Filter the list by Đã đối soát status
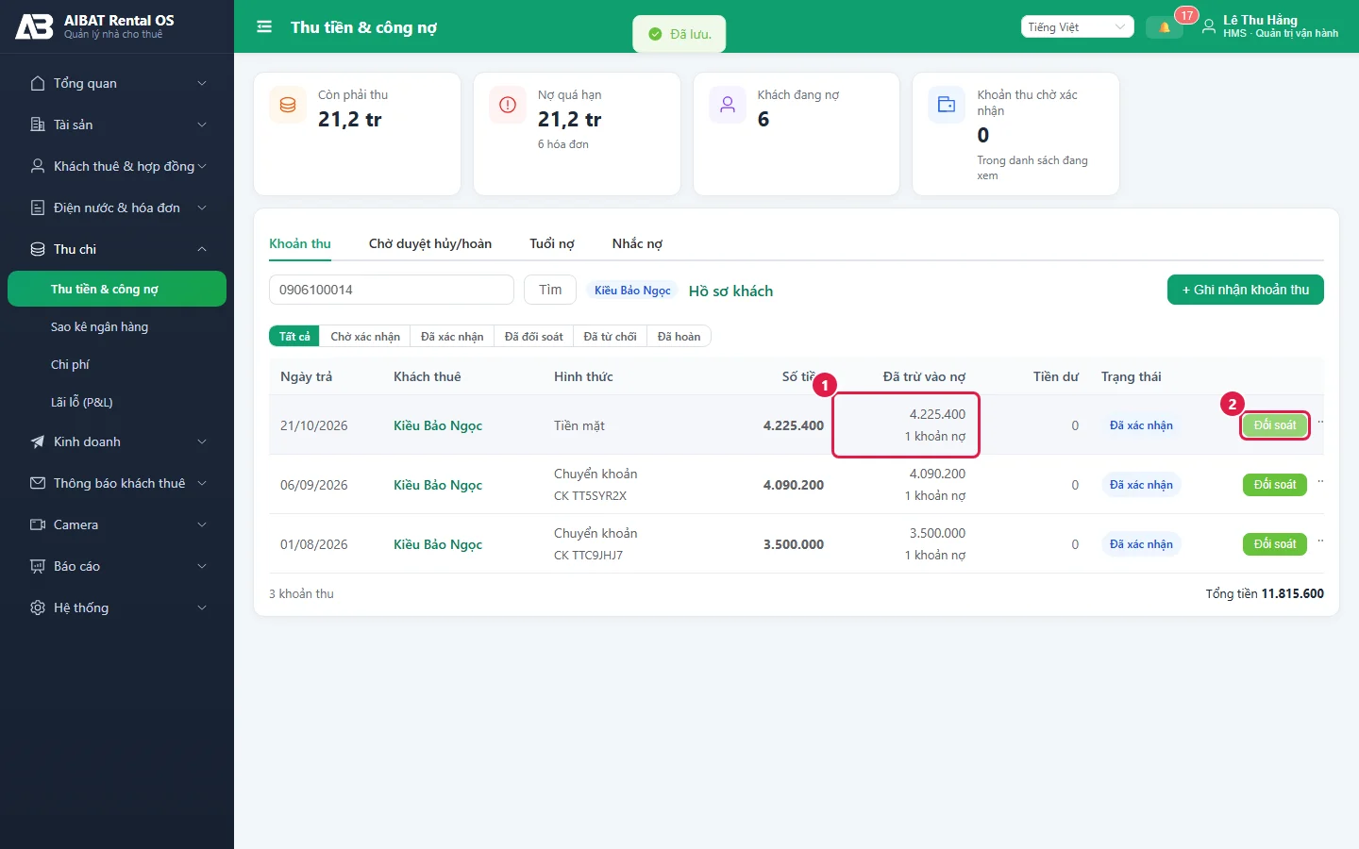Image resolution: width=1359 pixels, height=849 pixels. [533, 337]
